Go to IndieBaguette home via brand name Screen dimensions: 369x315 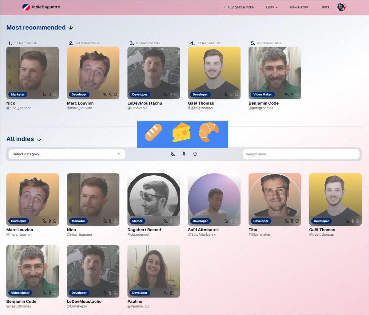[x=46, y=7]
